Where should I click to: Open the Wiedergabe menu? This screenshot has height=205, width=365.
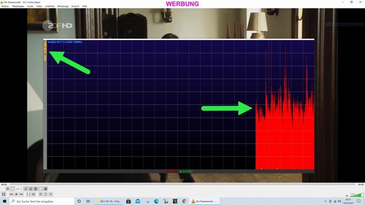(18, 6)
